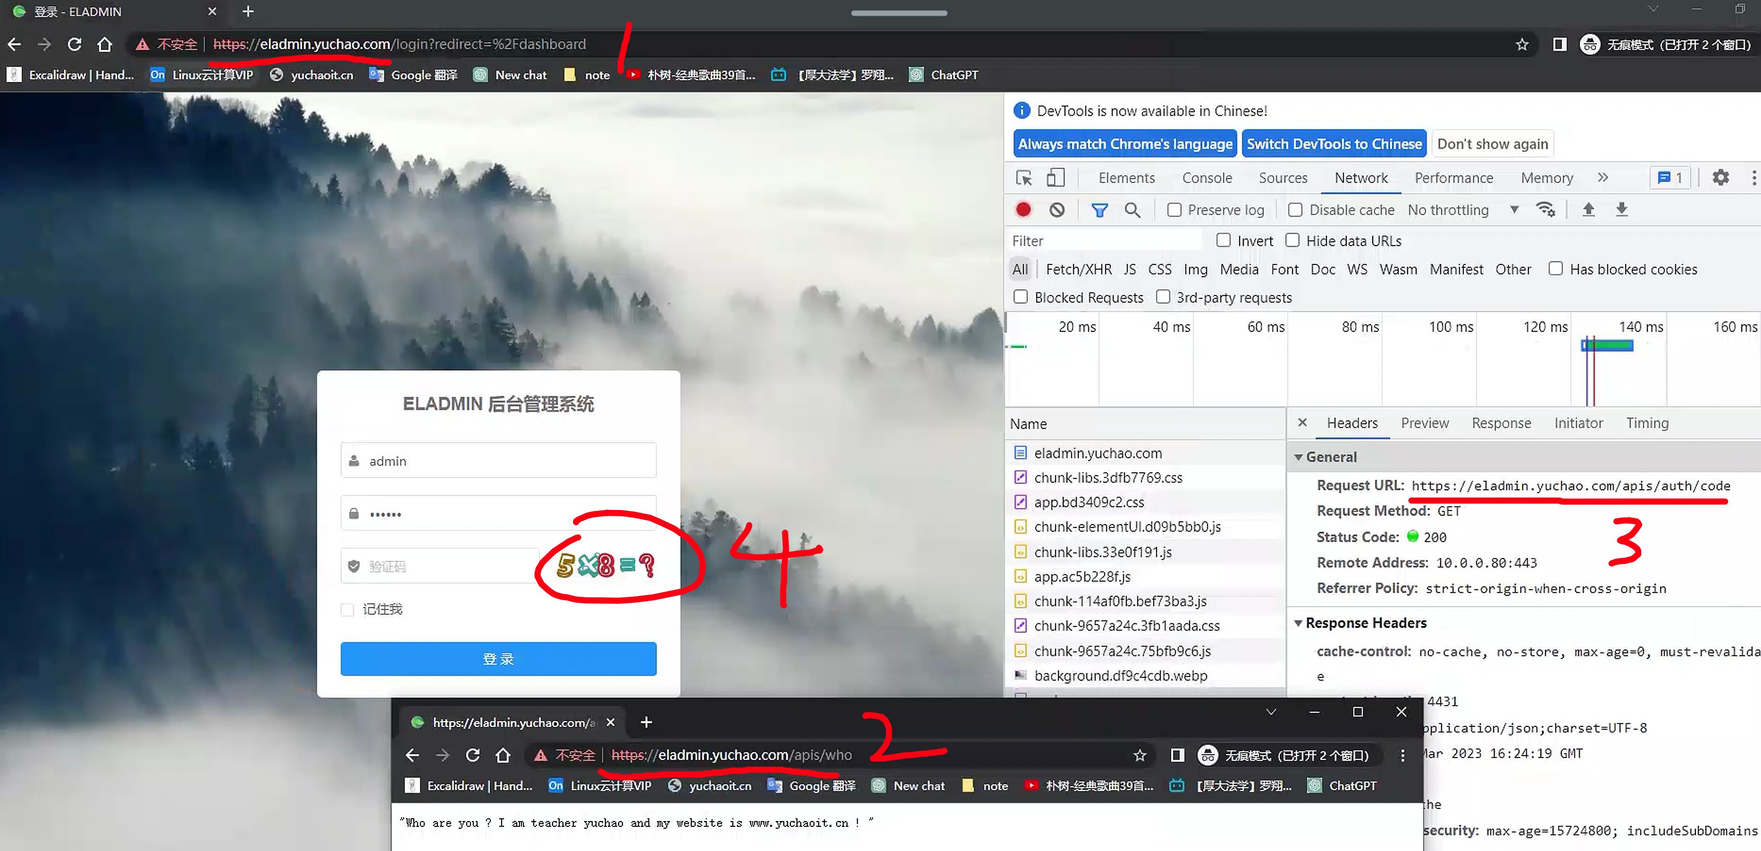Check the Disable cache option
This screenshot has width=1761, height=851.
point(1295,210)
